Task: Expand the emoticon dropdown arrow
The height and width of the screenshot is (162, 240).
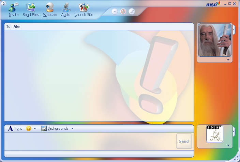Action: pyautogui.click(x=35, y=128)
